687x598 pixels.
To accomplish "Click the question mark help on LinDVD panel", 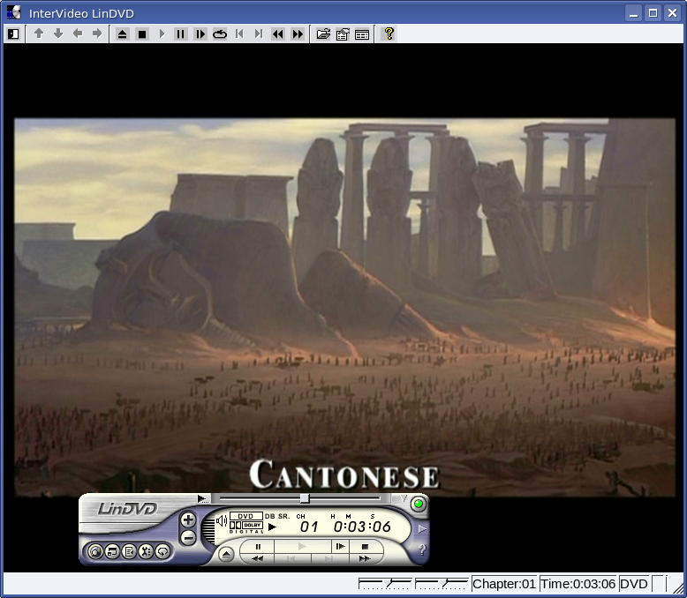I will pos(421,549).
